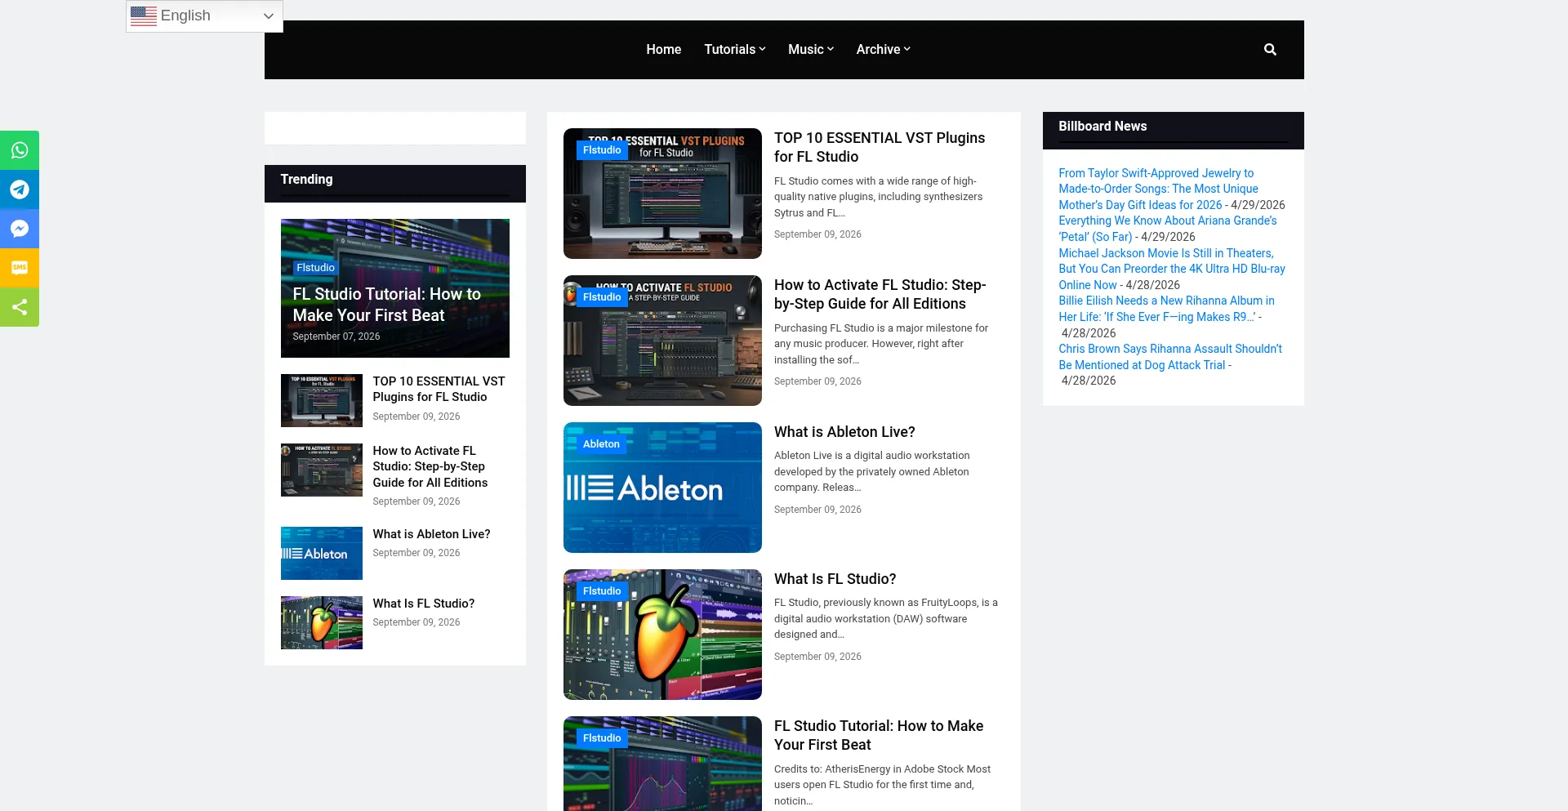Screen dimensions: 1568x811
Task: Open trending Ableton thumbnail
Action: coord(322,553)
